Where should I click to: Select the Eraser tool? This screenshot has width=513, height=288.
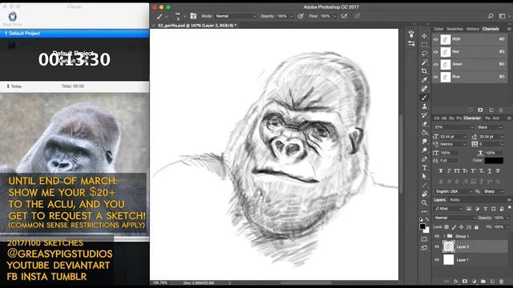[424, 124]
